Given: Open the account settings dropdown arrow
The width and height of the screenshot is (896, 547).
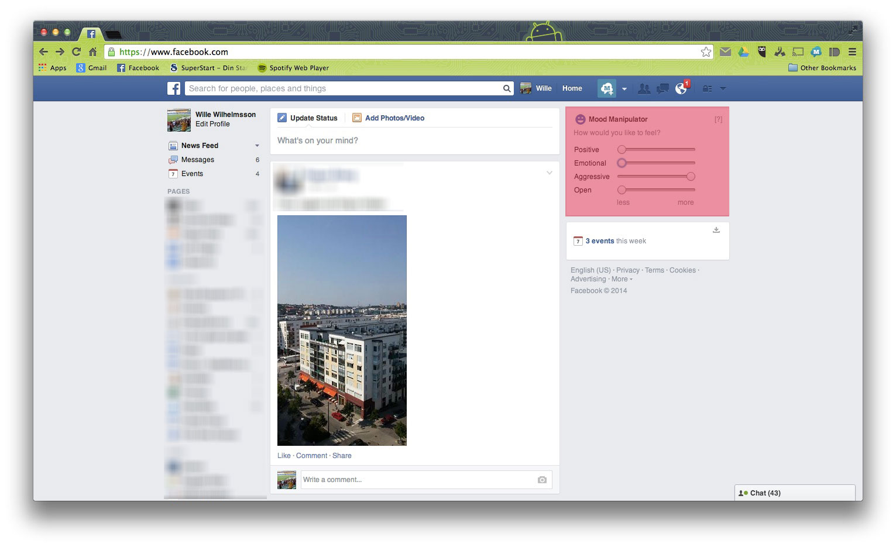Looking at the screenshot, I should pyautogui.click(x=723, y=88).
